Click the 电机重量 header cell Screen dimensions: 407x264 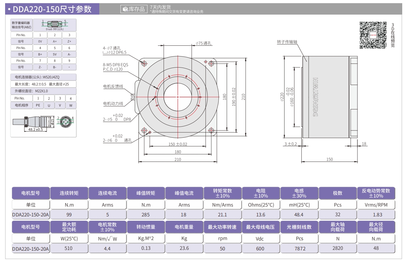(x=184, y=227)
